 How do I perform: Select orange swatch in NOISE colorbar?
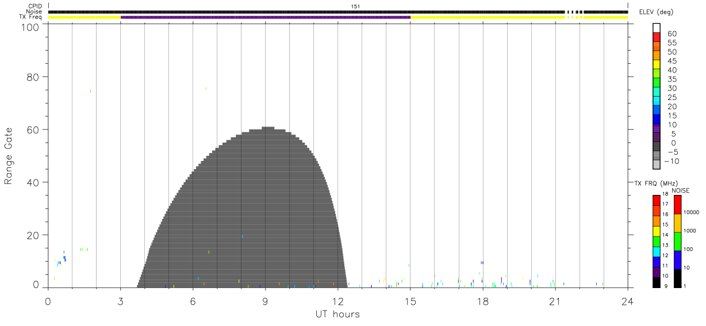[x=678, y=223]
